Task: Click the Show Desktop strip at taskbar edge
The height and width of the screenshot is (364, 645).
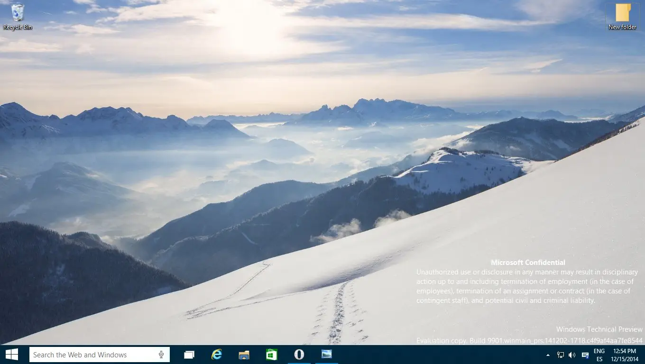Action: point(644,354)
